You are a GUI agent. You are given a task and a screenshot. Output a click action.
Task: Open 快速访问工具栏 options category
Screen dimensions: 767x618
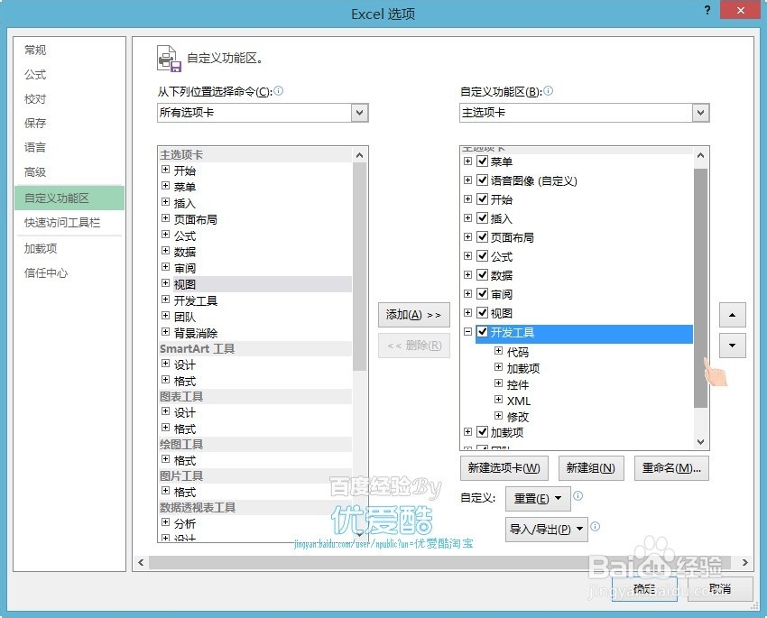(62, 223)
